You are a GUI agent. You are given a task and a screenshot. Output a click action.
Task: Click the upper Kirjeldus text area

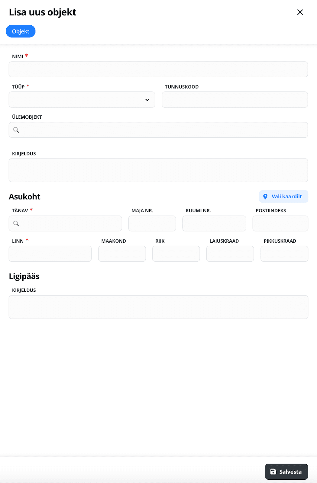pos(158,170)
